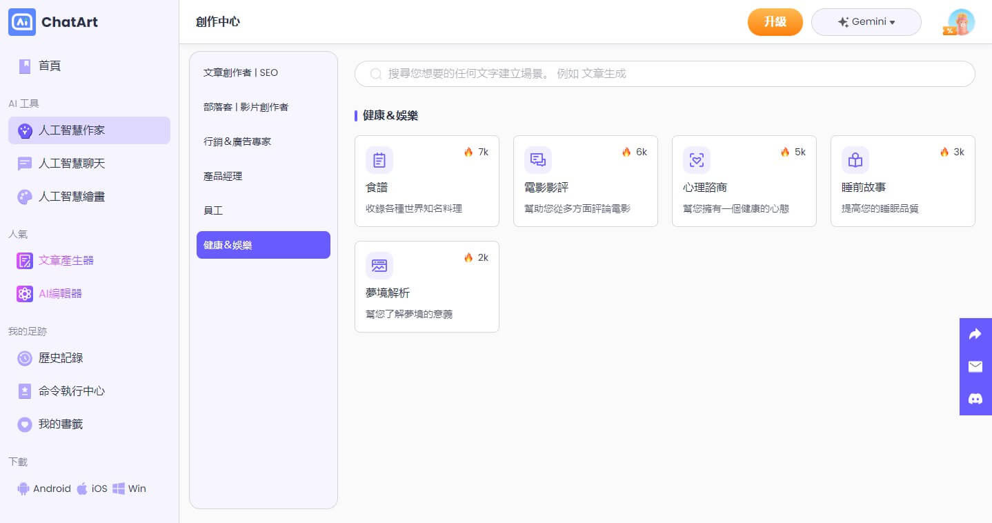992x523 pixels.
Task: Click the description 幫助您從多方面評論電影
Action: [577, 208]
